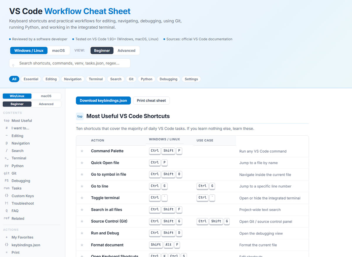The width and height of the screenshot is (352, 257).
Task: Star the Format document row
Action: pos(82,245)
